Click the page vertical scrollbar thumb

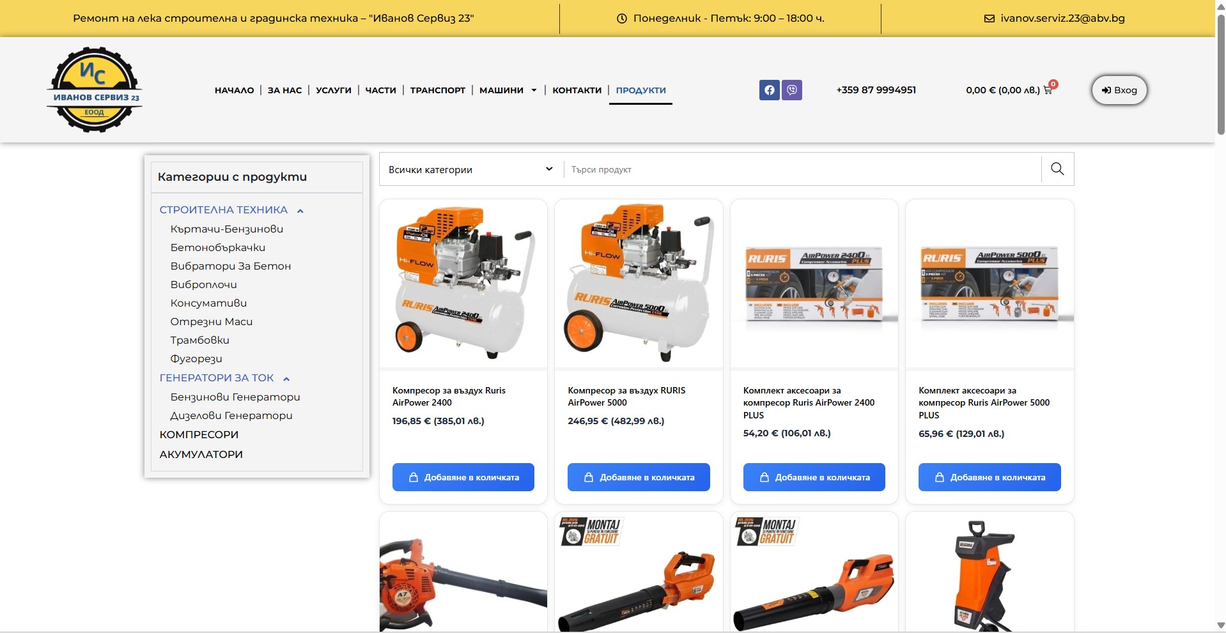pyautogui.click(x=1220, y=73)
